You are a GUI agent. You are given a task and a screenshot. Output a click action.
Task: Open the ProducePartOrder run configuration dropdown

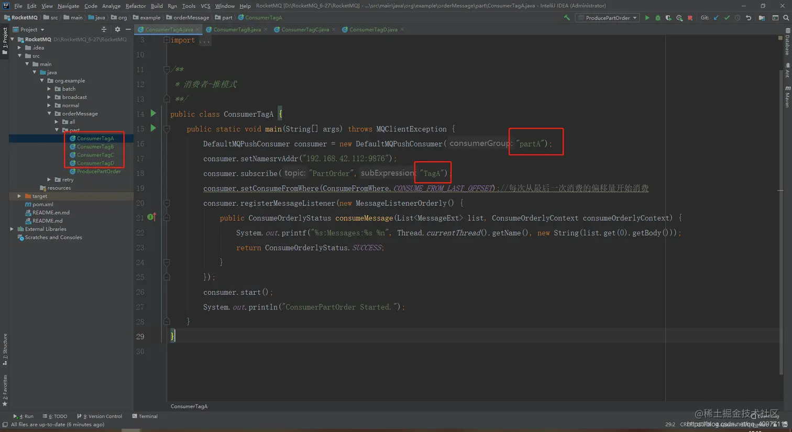[608, 18]
